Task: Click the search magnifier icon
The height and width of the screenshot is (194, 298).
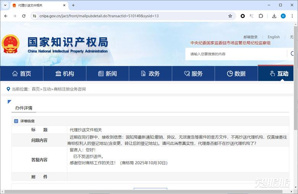Action: coord(292,54)
